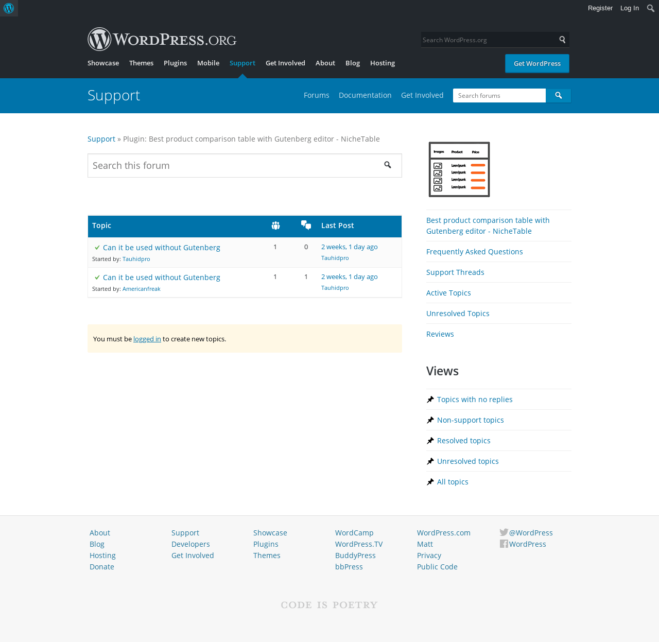This screenshot has width=659, height=642.
Task: Open the Plugins menu item
Action: 175,63
